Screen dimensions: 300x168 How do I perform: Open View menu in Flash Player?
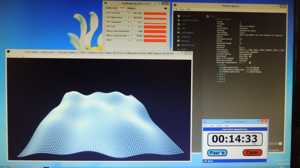point(211,126)
